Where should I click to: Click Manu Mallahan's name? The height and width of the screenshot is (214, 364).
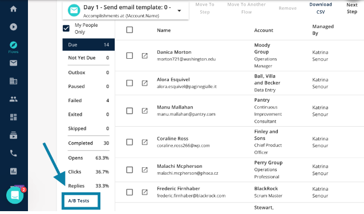[175, 107]
